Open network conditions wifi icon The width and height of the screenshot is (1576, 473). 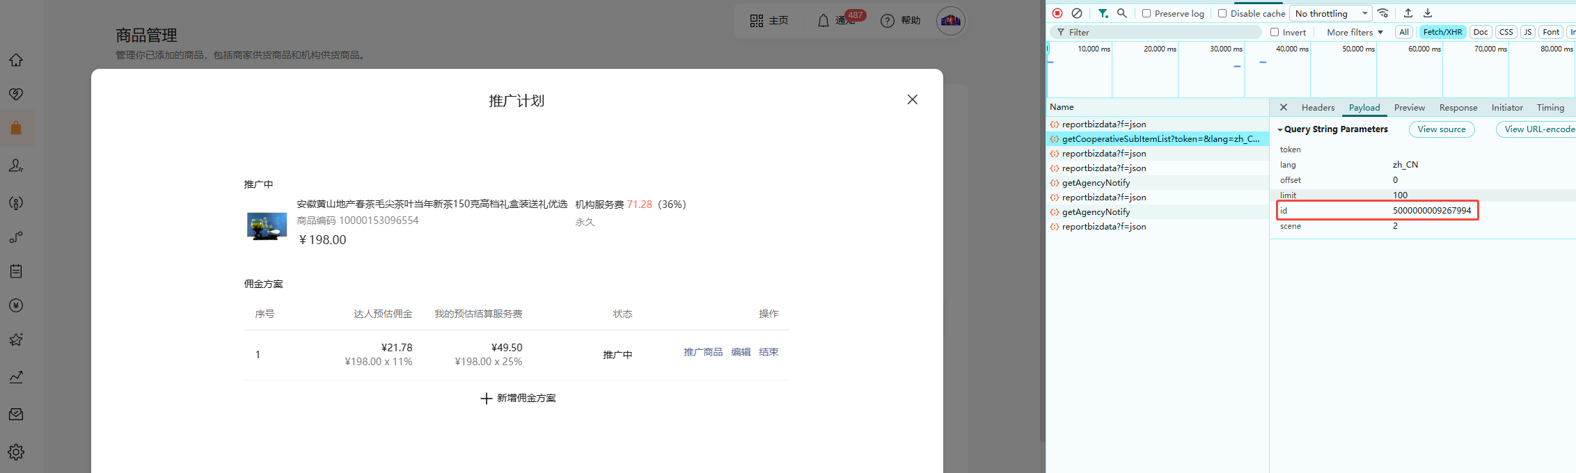tap(1383, 13)
